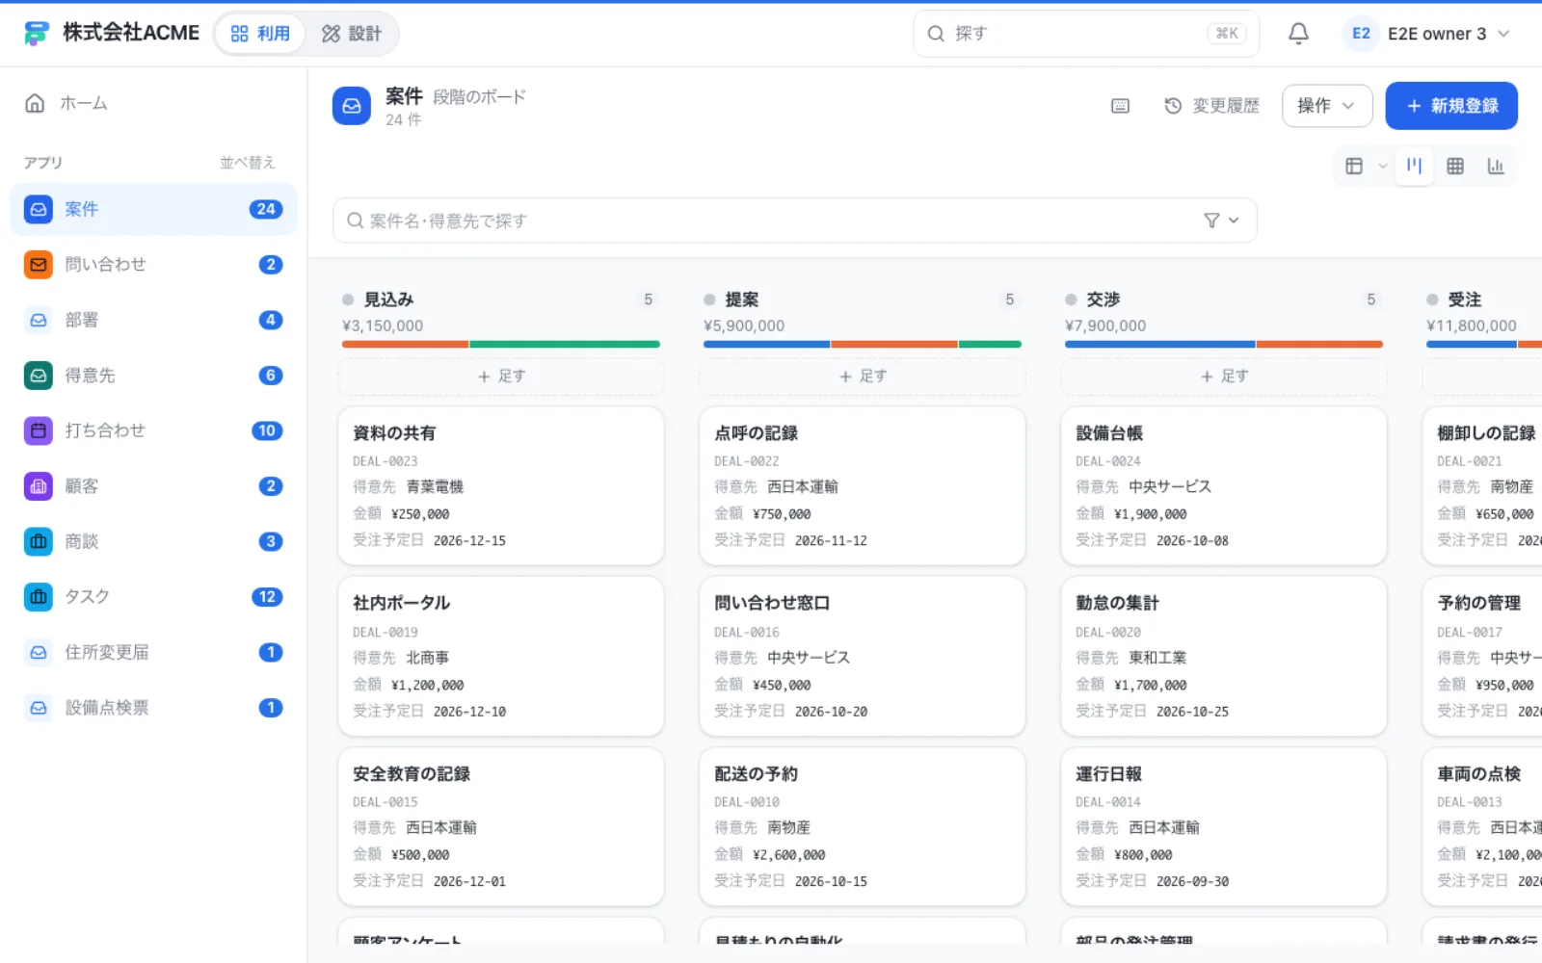Open the 配送の予約 deal card
Screen dimensions: 1542x963
point(863,827)
